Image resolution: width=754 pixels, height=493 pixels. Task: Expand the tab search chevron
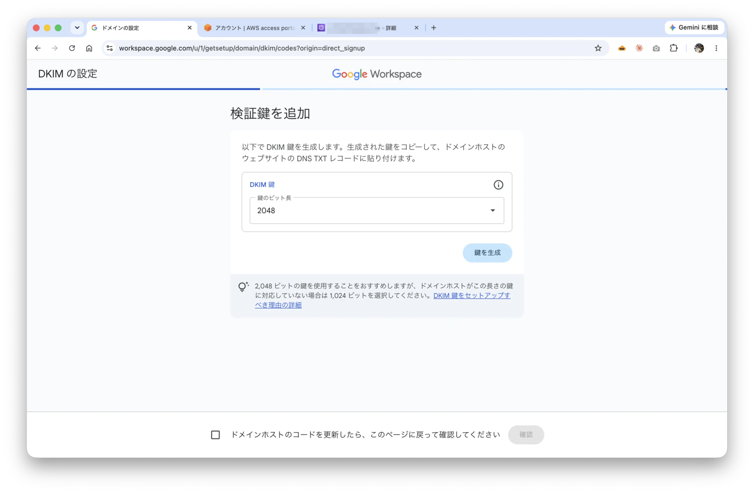77,28
